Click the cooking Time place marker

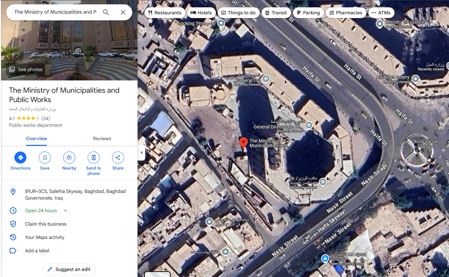pos(221,23)
